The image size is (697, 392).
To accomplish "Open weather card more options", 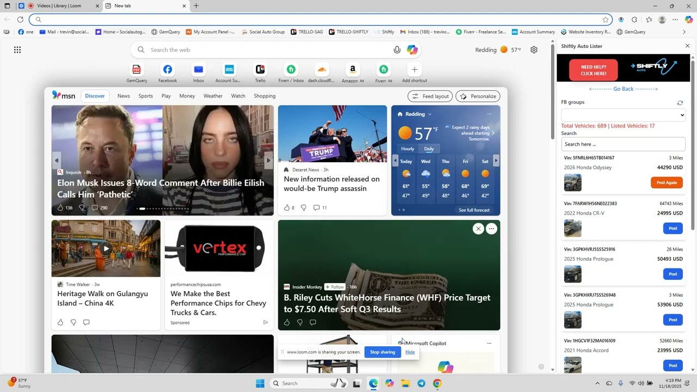I will (489, 114).
